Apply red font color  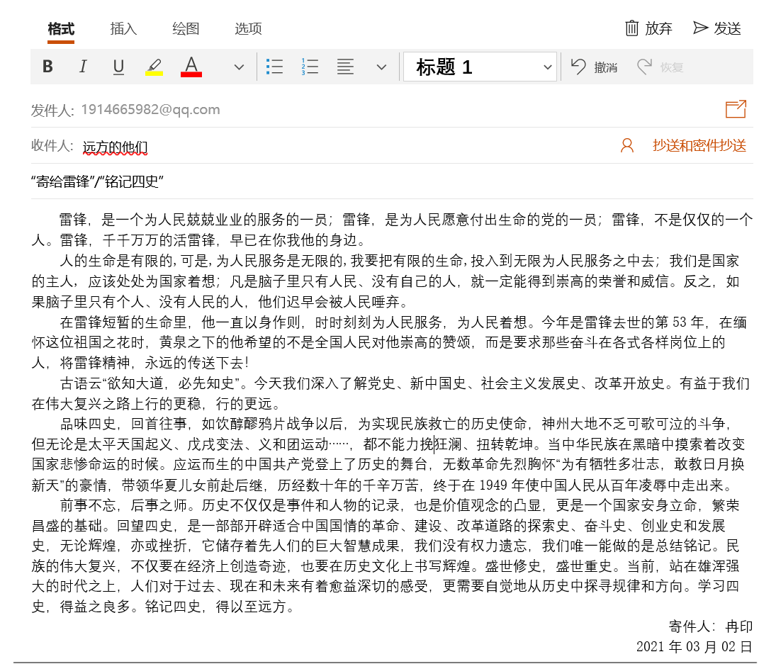click(x=191, y=67)
